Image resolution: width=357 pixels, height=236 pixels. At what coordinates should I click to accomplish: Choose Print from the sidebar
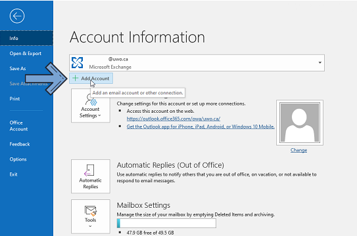point(14,99)
